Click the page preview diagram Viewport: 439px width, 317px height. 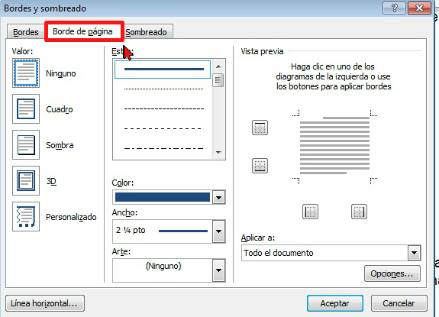[334, 147]
